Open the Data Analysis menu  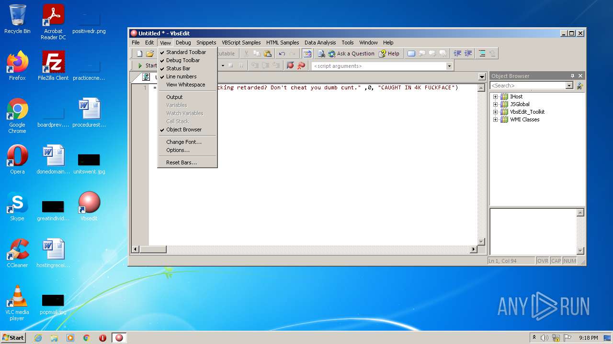(320, 43)
